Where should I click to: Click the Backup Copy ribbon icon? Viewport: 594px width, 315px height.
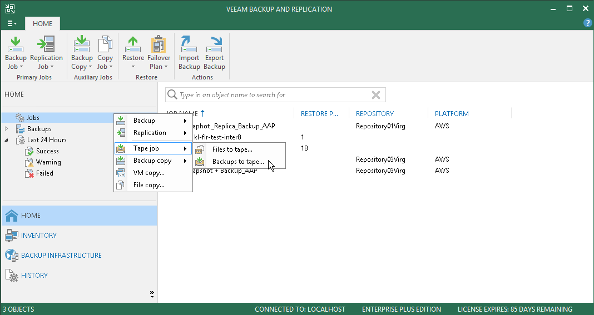click(x=81, y=44)
